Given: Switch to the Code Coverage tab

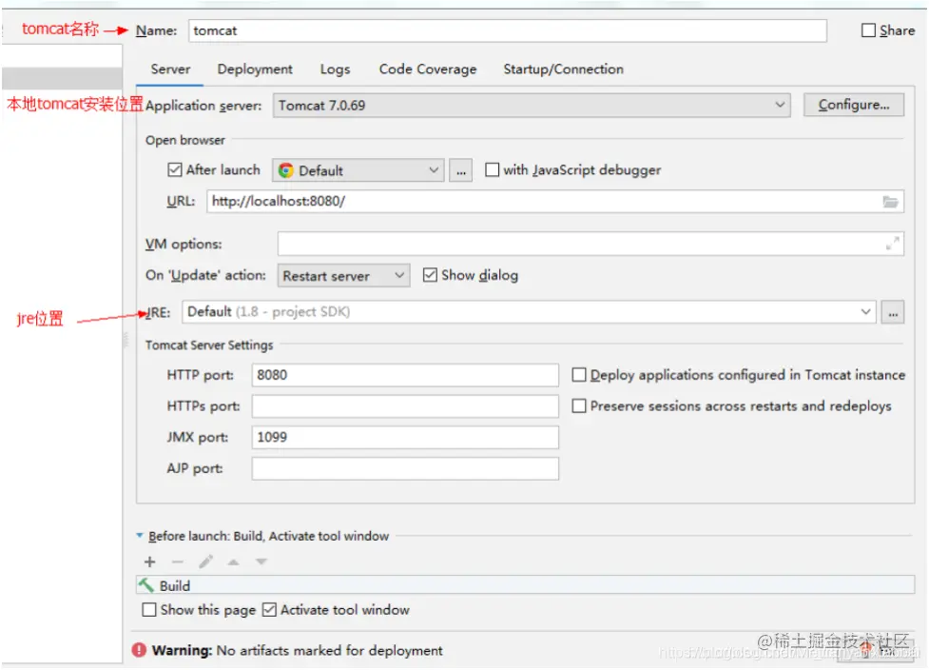Looking at the screenshot, I should 428,69.
